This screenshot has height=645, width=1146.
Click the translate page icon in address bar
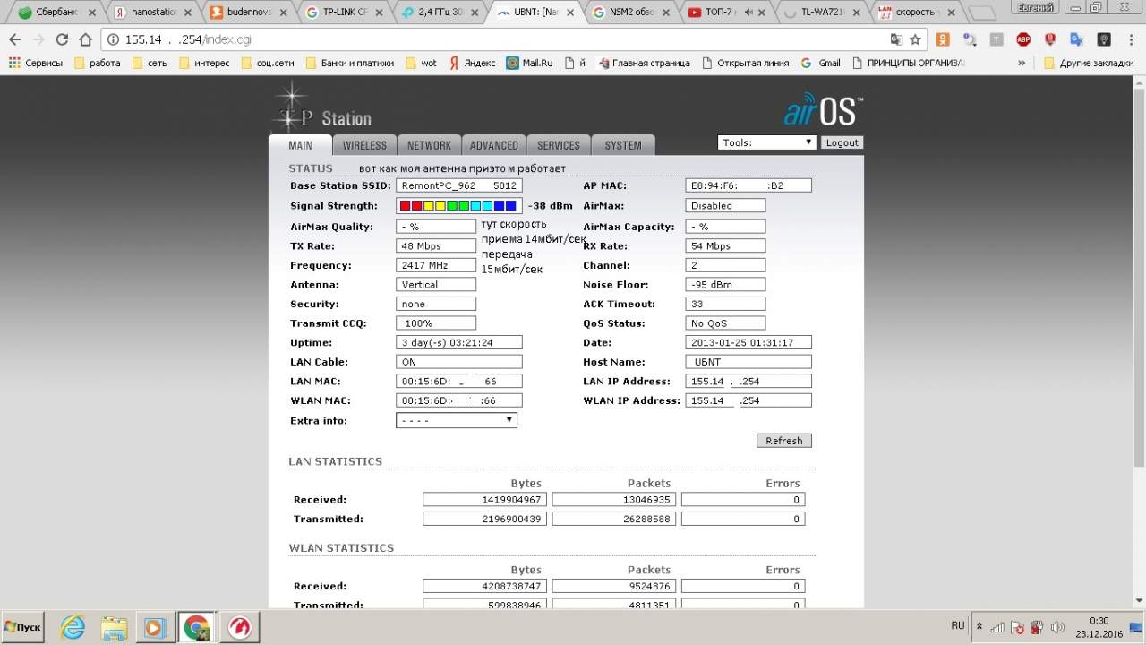896,39
